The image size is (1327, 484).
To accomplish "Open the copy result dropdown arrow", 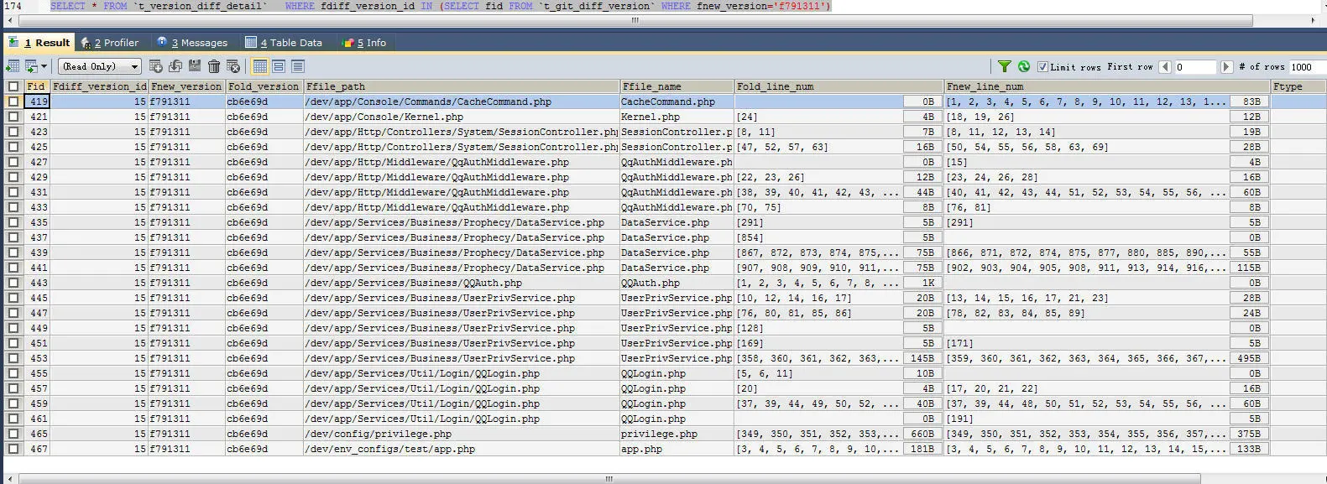I will 44,66.
